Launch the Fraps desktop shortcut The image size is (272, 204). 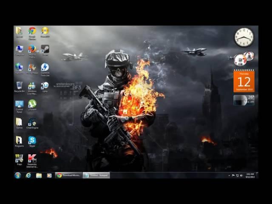20,160
